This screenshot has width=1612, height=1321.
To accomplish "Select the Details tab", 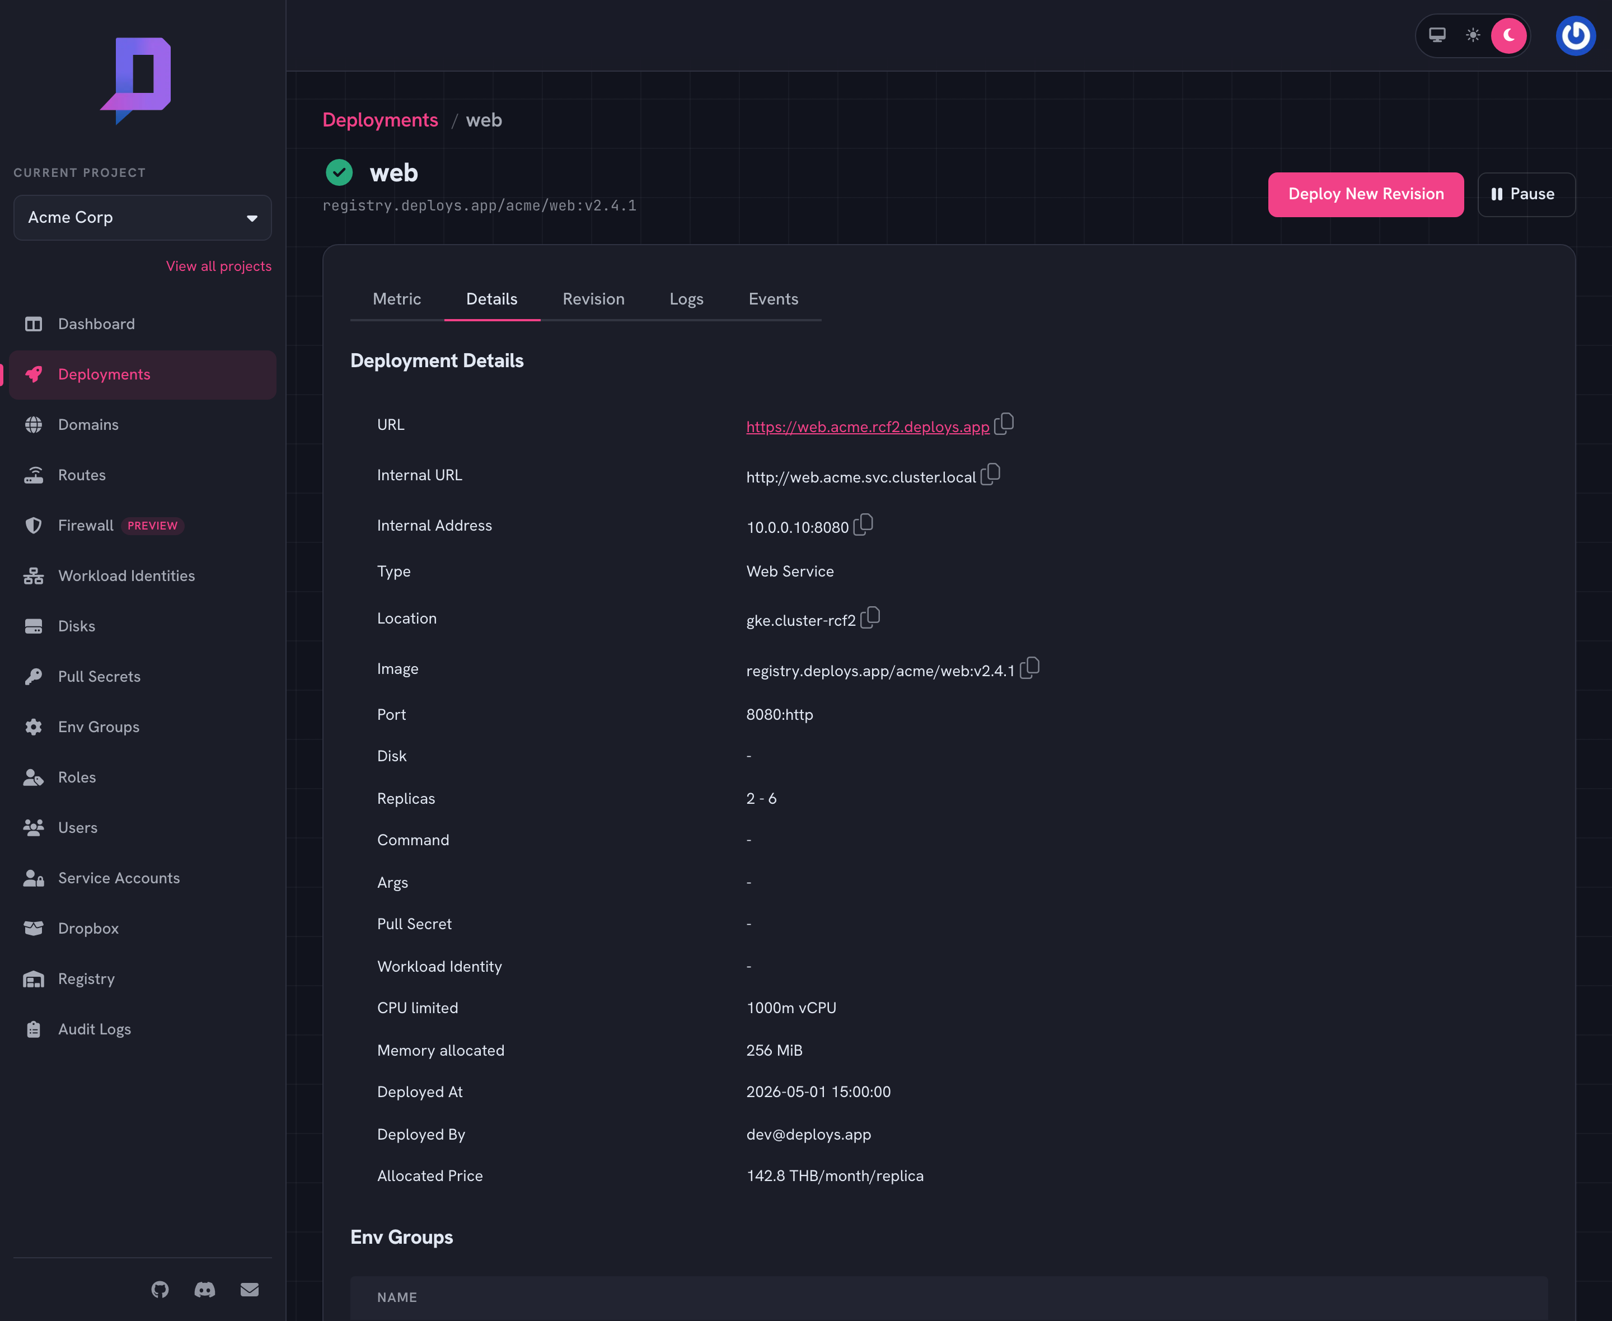I will point(492,299).
